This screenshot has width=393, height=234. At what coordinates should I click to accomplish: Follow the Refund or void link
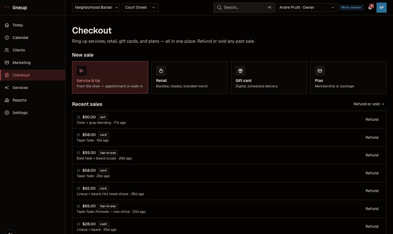369,104
